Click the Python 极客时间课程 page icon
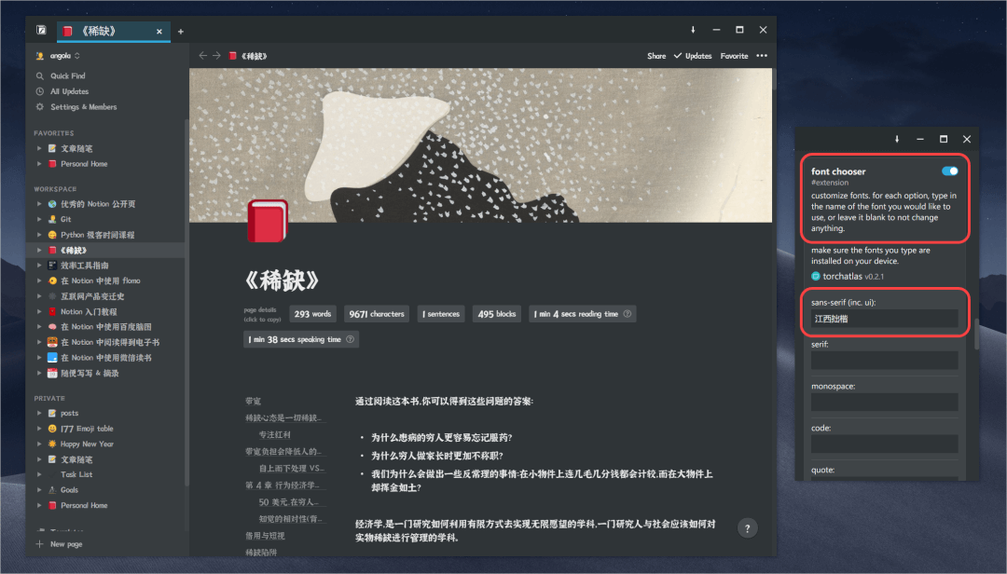Screen dimensions: 1007x574 pos(52,234)
